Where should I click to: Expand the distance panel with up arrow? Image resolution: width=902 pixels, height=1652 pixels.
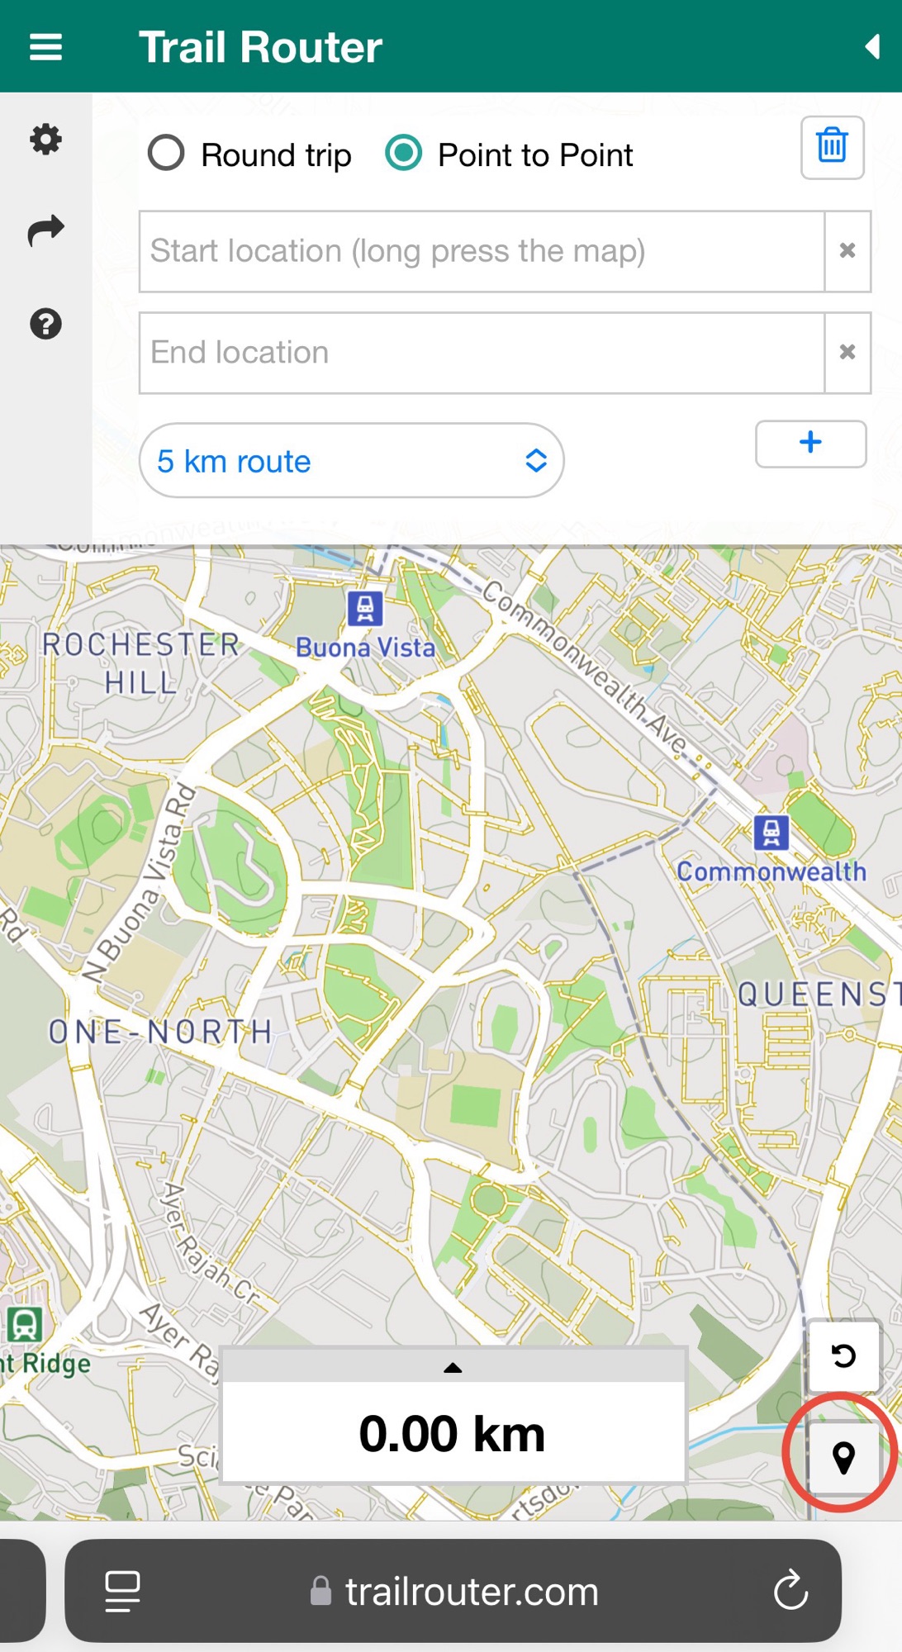click(453, 1367)
